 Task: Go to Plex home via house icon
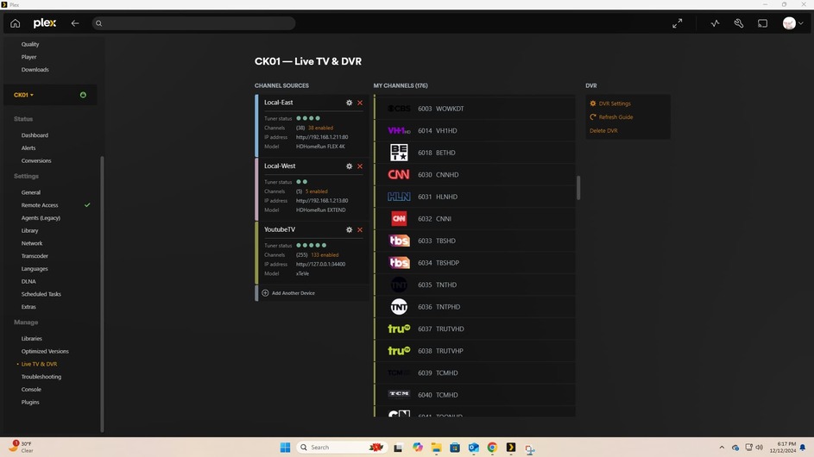[15, 23]
